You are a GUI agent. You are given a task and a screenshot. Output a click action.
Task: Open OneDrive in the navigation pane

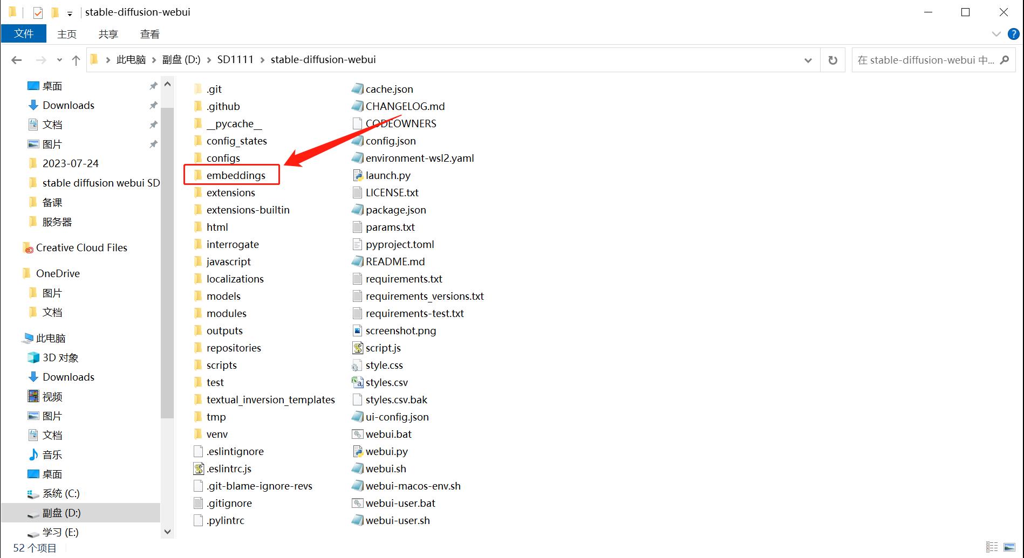[x=58, y=273]
